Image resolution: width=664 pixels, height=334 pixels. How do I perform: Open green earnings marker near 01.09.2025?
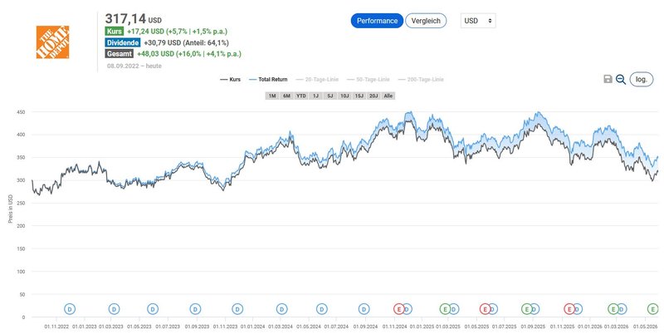(x=526, y=309)
